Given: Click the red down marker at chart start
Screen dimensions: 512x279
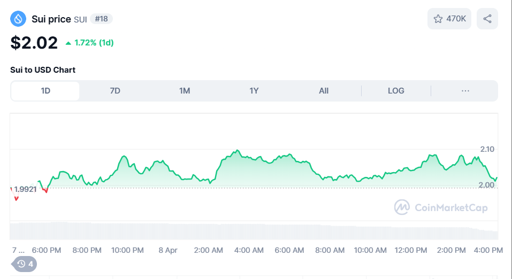Looking at the screenshot, I should (16, 198).
